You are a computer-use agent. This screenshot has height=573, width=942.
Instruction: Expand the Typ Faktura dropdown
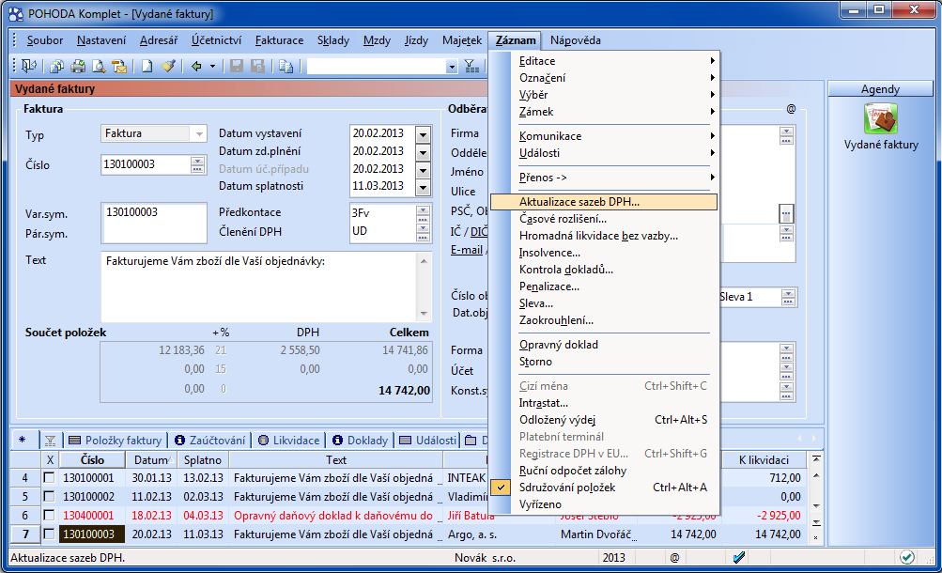pyautogui.click(x=199, y=134)
